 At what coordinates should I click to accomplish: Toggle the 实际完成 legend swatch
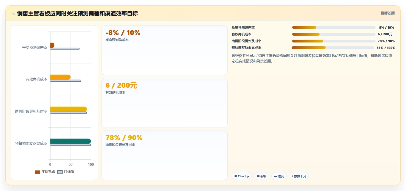click(x=37, y=172)
